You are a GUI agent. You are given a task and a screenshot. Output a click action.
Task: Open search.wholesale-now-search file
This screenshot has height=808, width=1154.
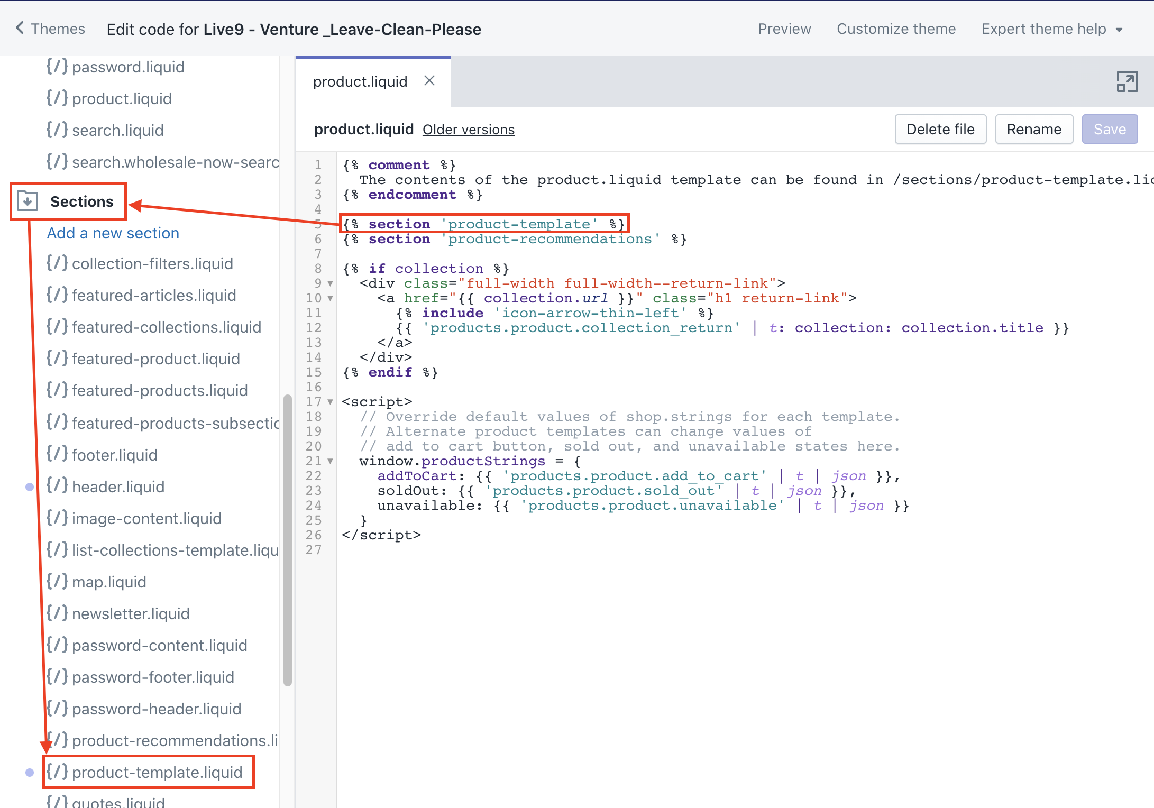[175, 162]
